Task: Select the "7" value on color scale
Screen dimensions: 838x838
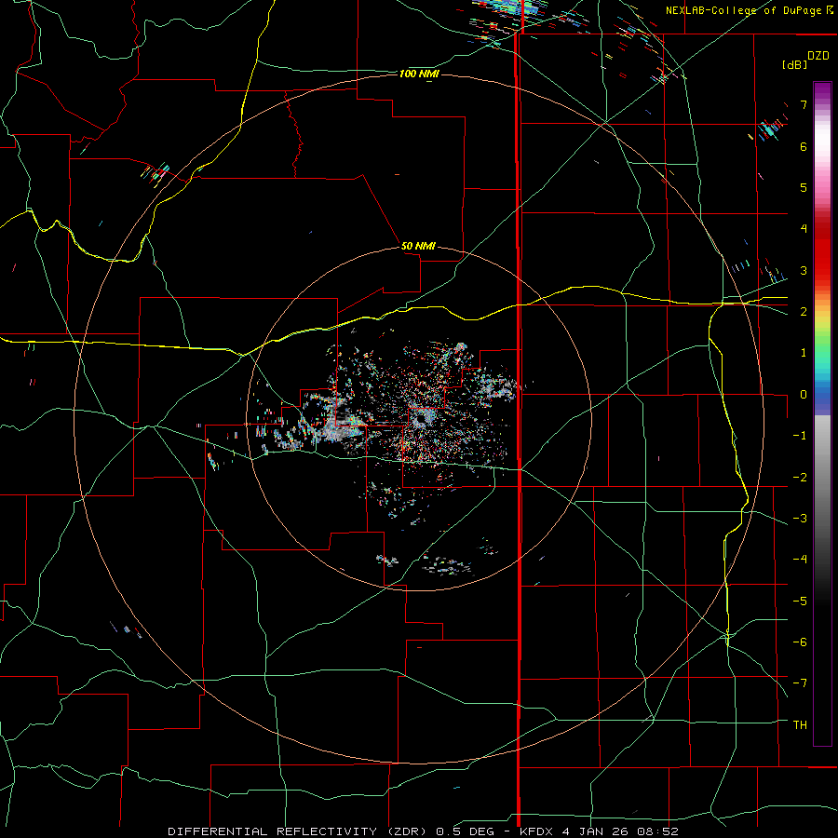Action: tap(804, 104)
